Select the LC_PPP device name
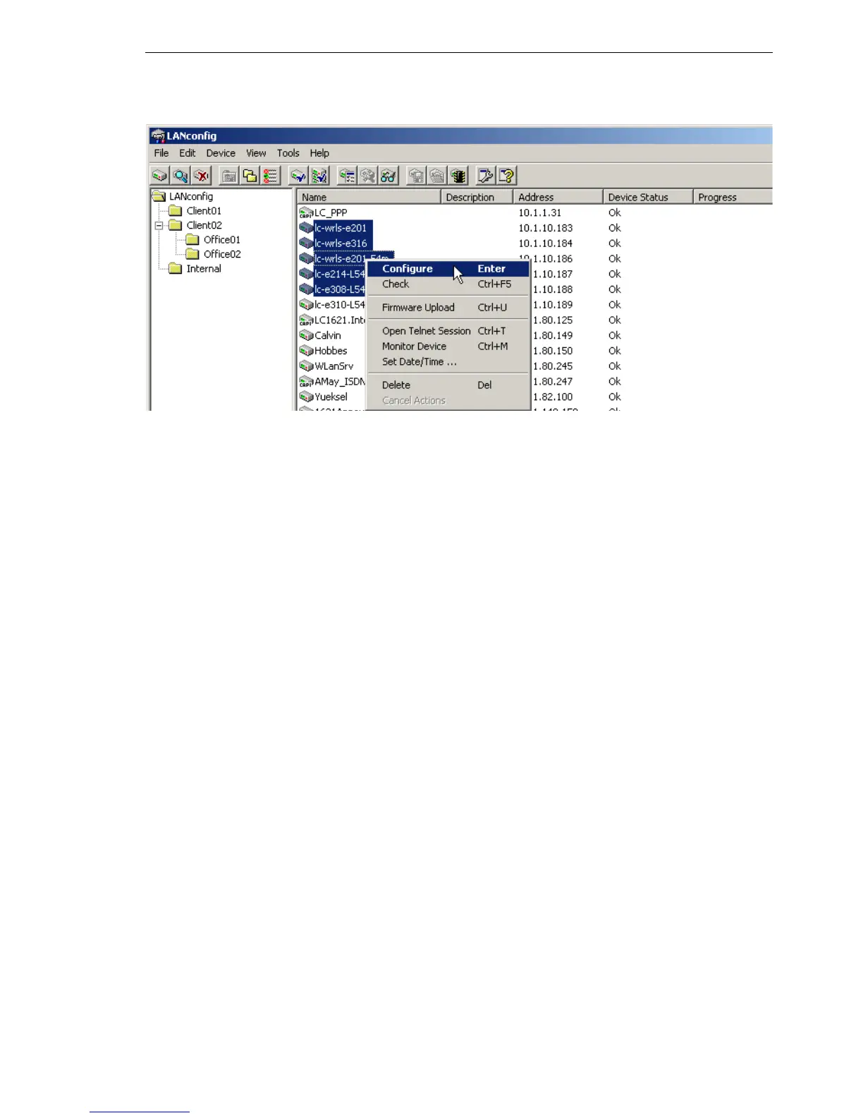863x1118 pixels. pyautogui.click(x=331, y=212)
